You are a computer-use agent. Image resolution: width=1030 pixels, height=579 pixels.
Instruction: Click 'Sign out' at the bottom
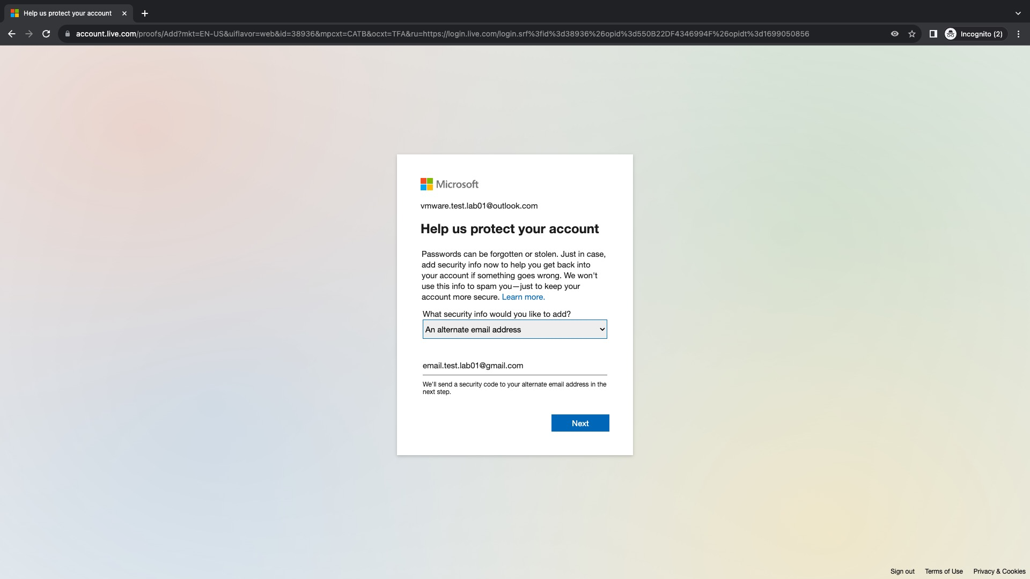click(902, 571)
